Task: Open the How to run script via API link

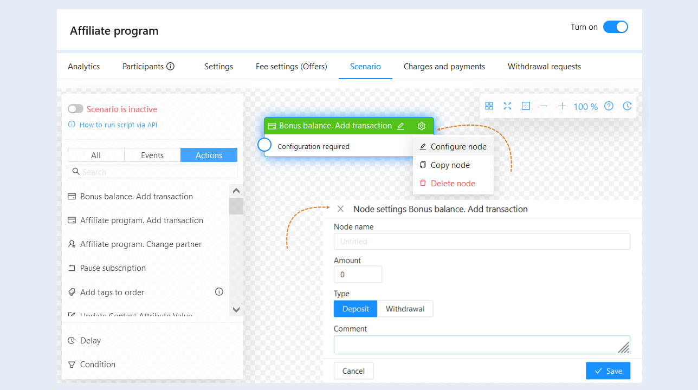Action: (118, 125)
